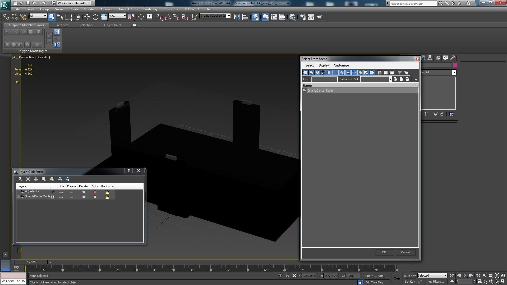Click the Align tool in main toolbar
Image resolution: width=507 pixels, height=285 pixels.
point(245,17)
